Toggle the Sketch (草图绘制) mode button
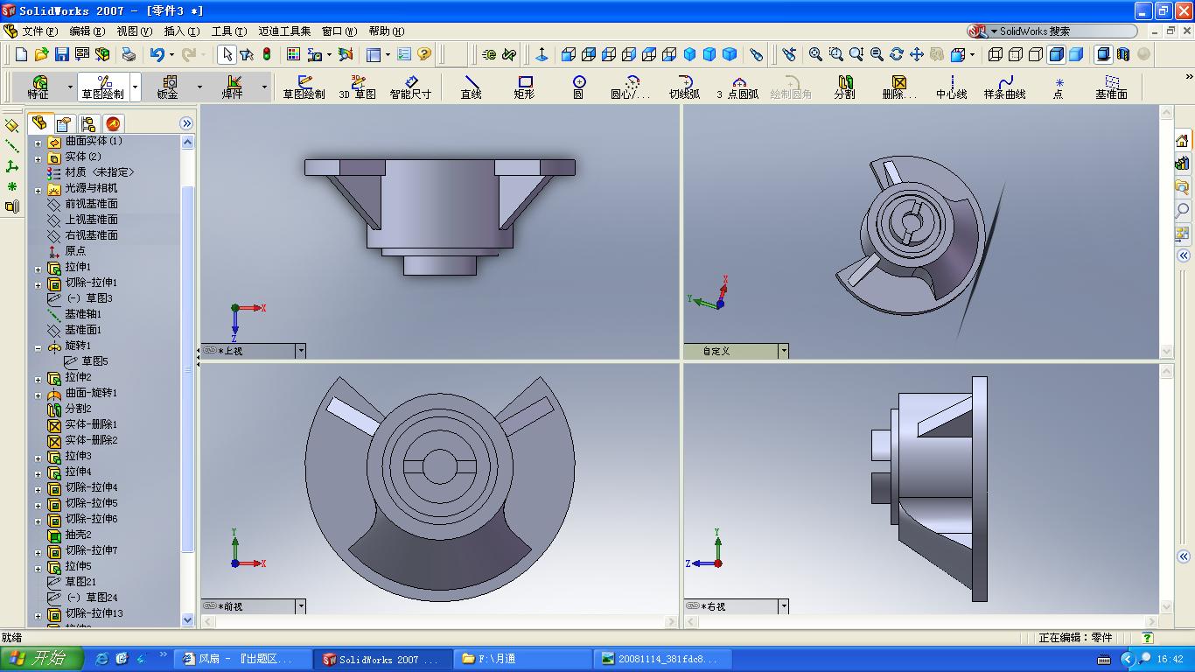The image size is (1195, 672). tap(103, 87)
